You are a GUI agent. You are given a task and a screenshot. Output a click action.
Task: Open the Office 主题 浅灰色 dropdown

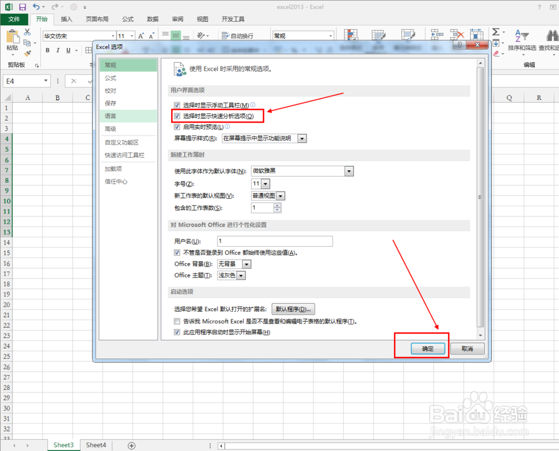(x=241, y=275)
